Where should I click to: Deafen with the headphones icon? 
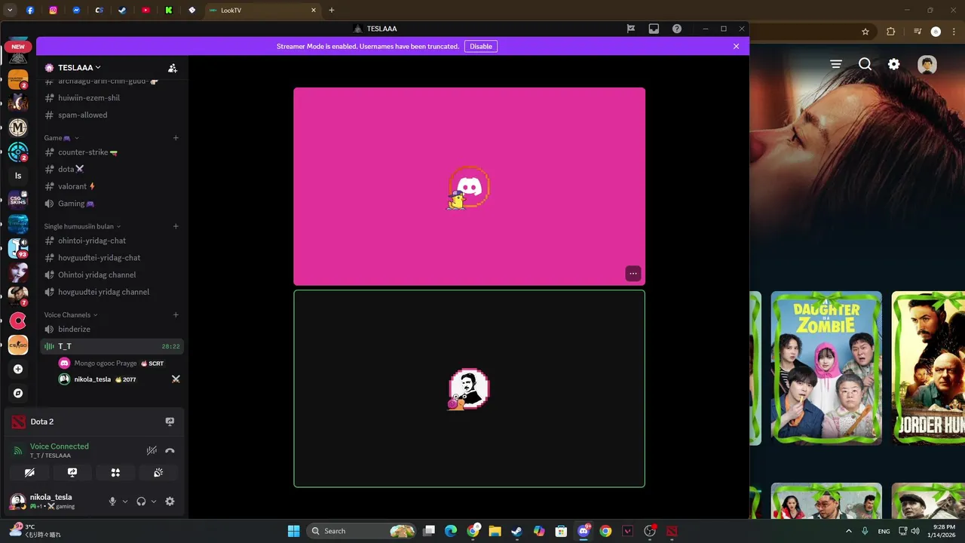click(x=141, y=502)
